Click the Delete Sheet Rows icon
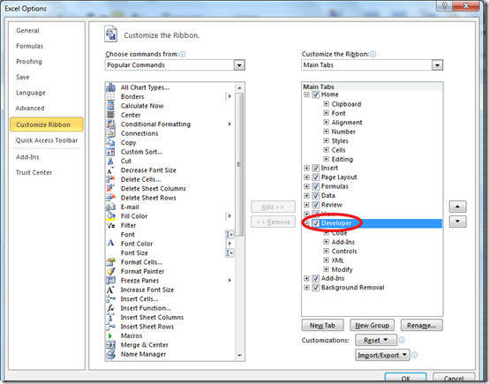The width and height of the screenshot is (489, 384). [110, 198]
